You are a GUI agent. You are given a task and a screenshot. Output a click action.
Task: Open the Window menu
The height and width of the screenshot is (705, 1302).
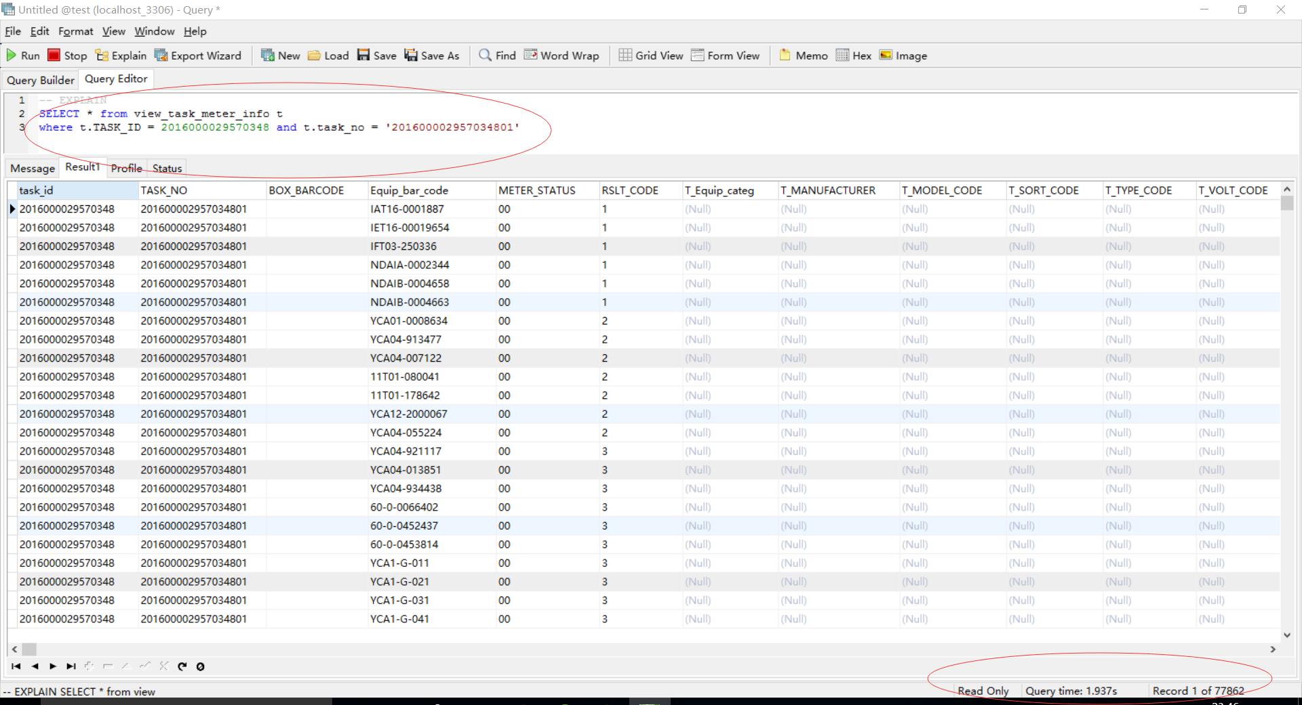(x=154, y=31)
